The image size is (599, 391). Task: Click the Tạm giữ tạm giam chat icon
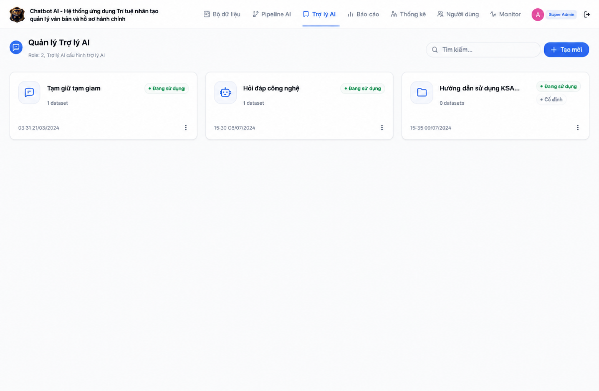[x=29, y=92]
